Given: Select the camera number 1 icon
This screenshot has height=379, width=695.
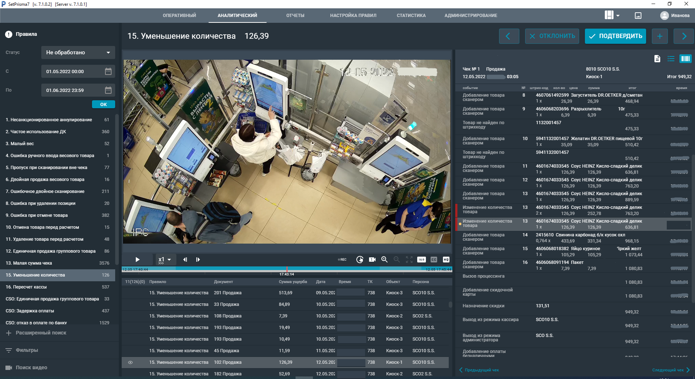Looking at the screenshot, I should coord(372,260).
